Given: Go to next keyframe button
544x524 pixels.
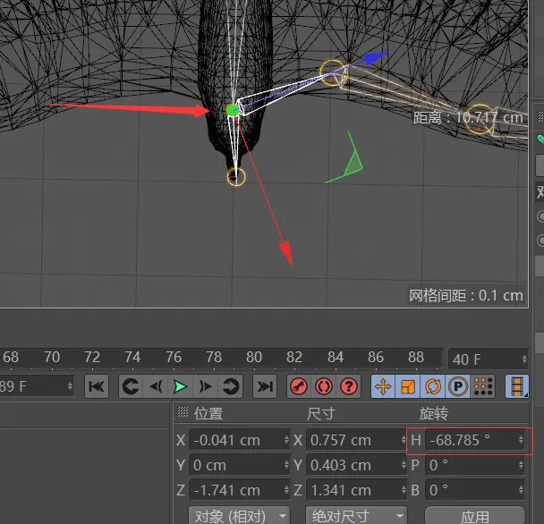Looking at the screenshot, I should [x=231, y=386].
